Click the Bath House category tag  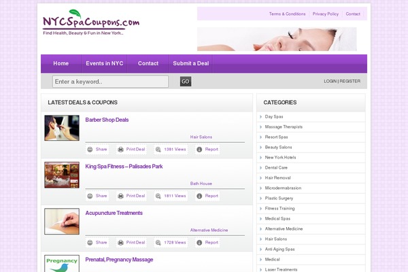coord(201,184)
